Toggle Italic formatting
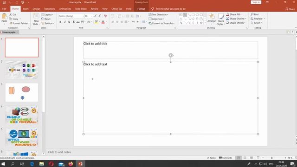 pos(65,22)
